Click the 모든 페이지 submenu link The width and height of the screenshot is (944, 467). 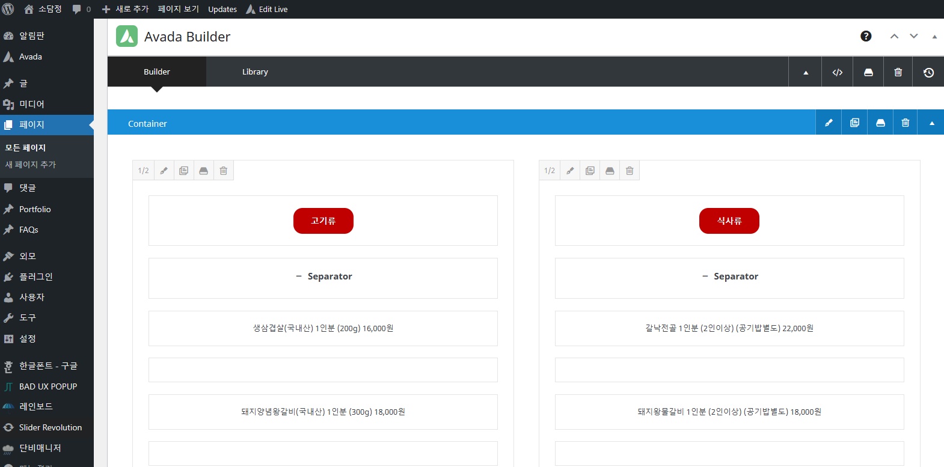[x=25, y=148]
